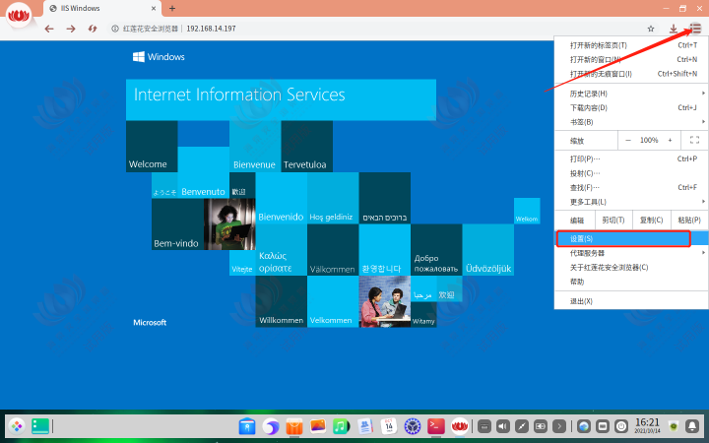Open the downloads arrow icon
The height and width of the screenshot is (443, 709).
[674, 29]
